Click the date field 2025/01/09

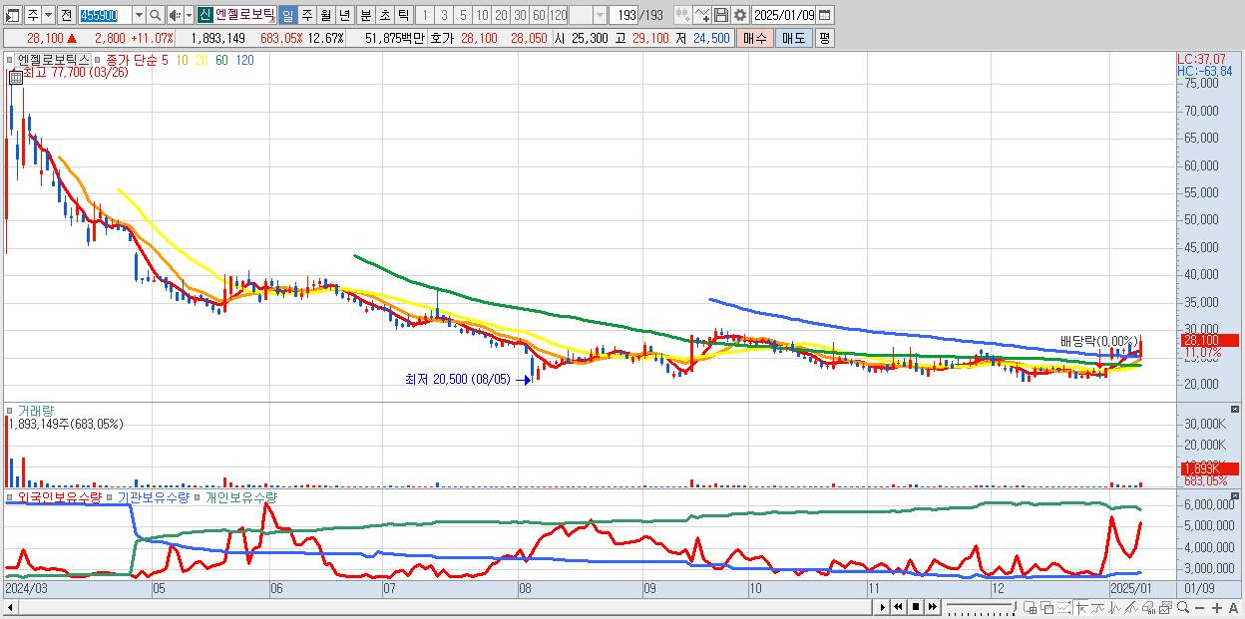point(783,15)
